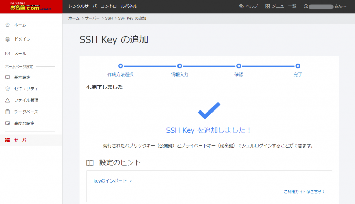Expand the user account dropdown

click(x=345, y=6)
